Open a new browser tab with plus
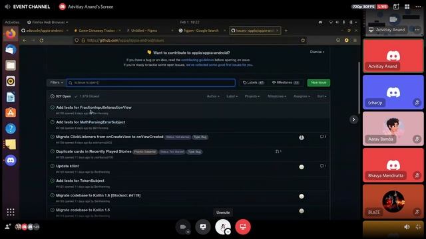426x239 pixels. click(x=286, y=31)
